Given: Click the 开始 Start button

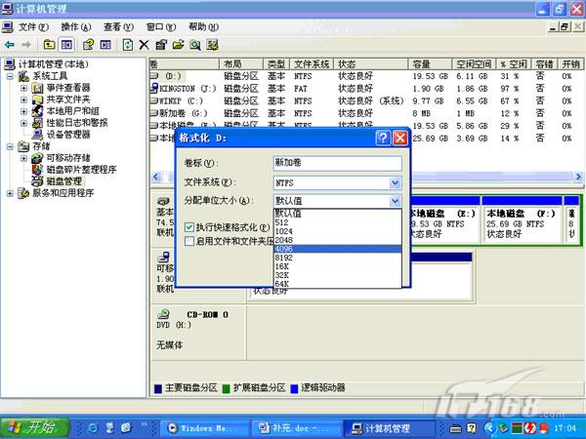Looking at the screenshot, I should pos(34,427).
